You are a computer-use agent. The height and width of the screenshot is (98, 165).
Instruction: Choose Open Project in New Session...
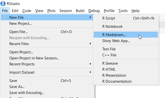[x=47, y=58]
